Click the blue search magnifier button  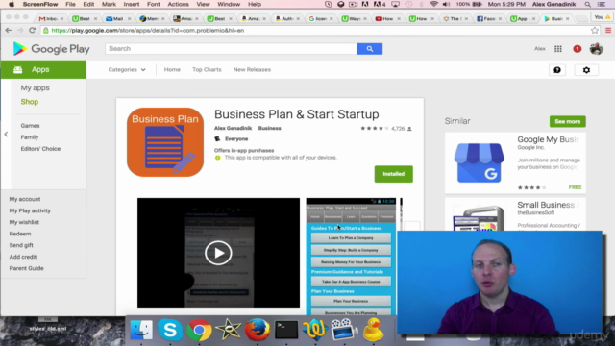[369, 49]
